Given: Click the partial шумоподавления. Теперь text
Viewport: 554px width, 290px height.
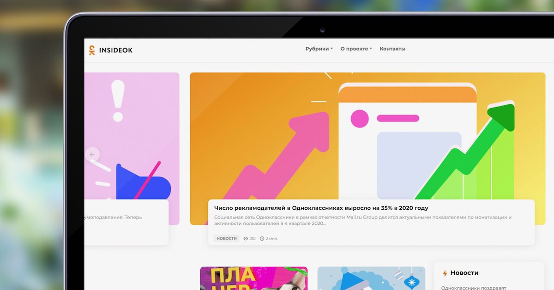Looking at the screenshot, I should tap(113, 217).
